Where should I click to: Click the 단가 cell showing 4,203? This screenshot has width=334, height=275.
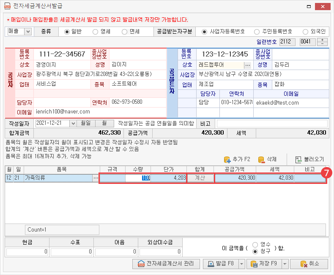[x=169, y=178]
